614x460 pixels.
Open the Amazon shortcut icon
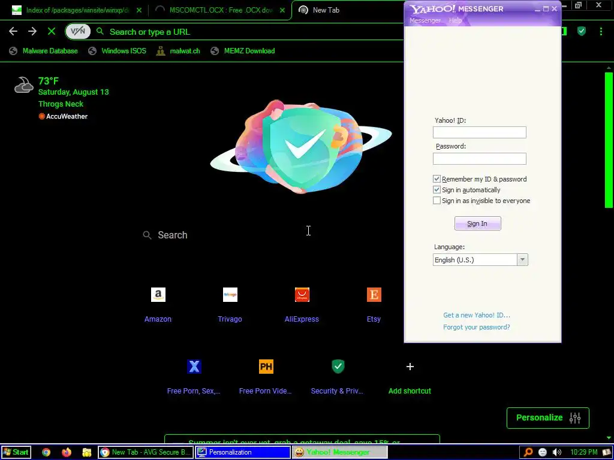point(158,295)
